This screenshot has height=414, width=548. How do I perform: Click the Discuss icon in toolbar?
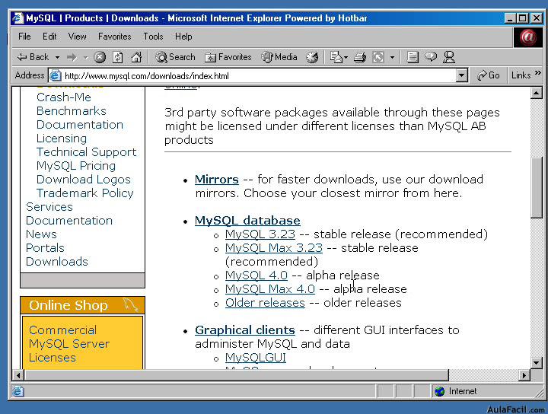(x=413, y=57)
